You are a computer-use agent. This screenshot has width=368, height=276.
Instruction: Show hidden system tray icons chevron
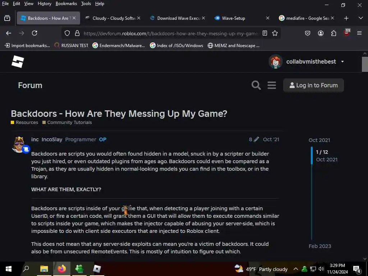[x=296, y=269]
